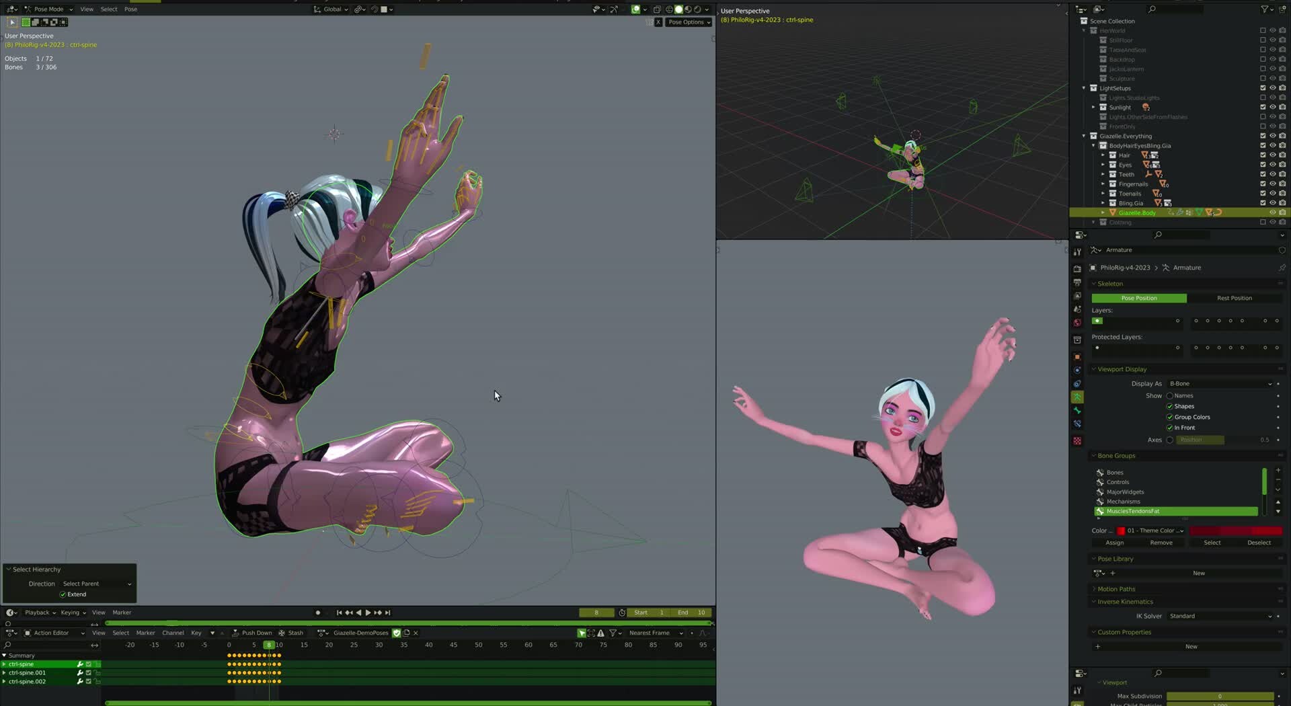Toggle visibility of the Hair object
The width and height of the screenshot is (1291, 706).
click(1272, 155)
